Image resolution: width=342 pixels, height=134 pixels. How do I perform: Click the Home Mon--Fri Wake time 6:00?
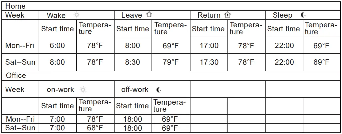coord(57,46)
